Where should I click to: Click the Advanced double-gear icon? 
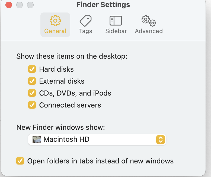[x=149, y=21]
